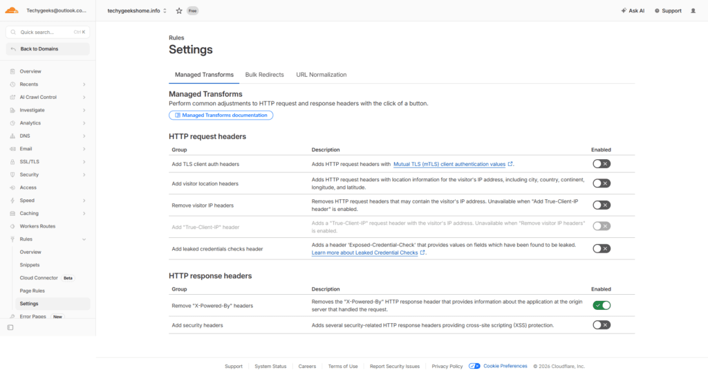Open System Status footer link
The width and height of the screenshot is (708, 375).
coord(270,367)
